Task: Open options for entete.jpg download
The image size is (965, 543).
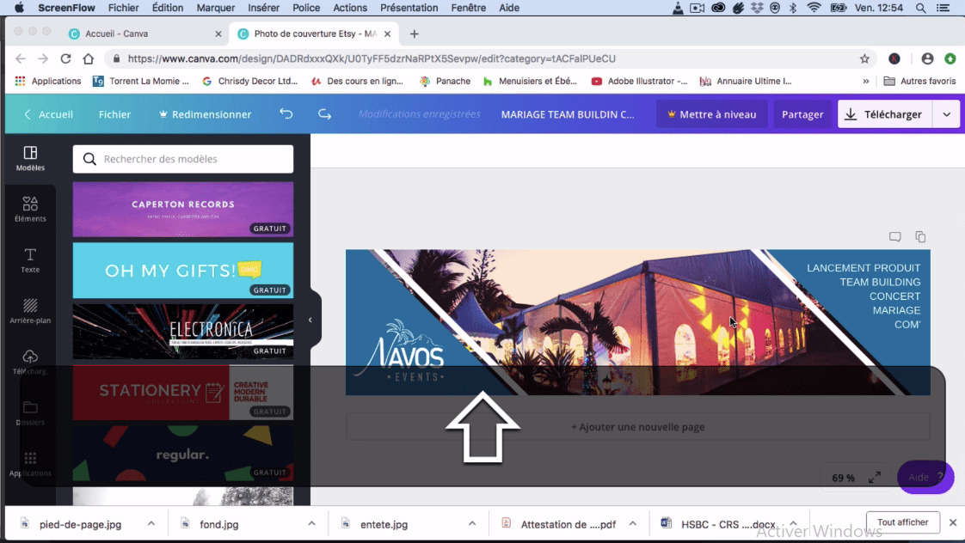Action: [x=472, y=523]
